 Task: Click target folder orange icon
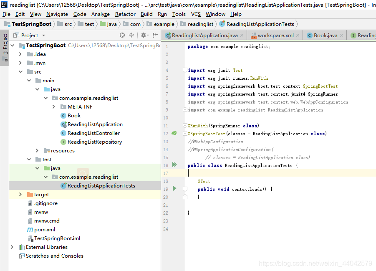[x=30, y=195]
